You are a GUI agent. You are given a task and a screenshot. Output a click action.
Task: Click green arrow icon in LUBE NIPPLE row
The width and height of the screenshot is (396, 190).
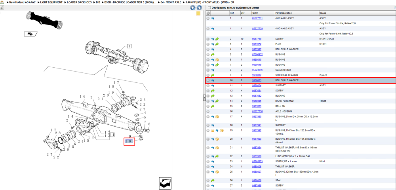217,156
